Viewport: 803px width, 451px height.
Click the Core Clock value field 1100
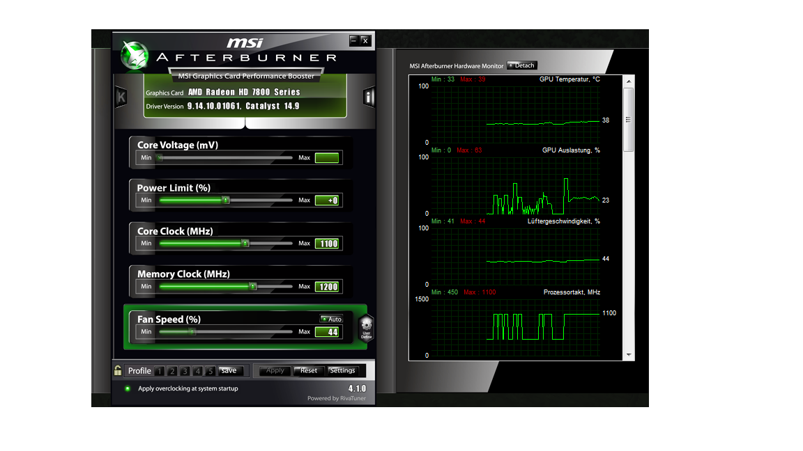point(327,244)
